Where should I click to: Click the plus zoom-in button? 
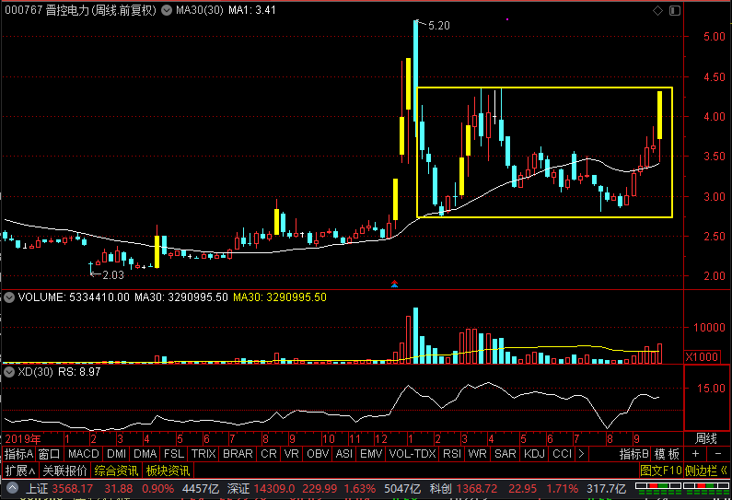coord(695,454)
